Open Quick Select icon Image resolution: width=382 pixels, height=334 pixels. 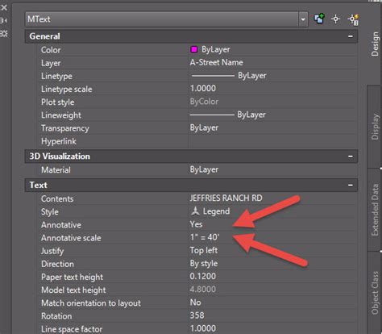click(x=353, y=19)
